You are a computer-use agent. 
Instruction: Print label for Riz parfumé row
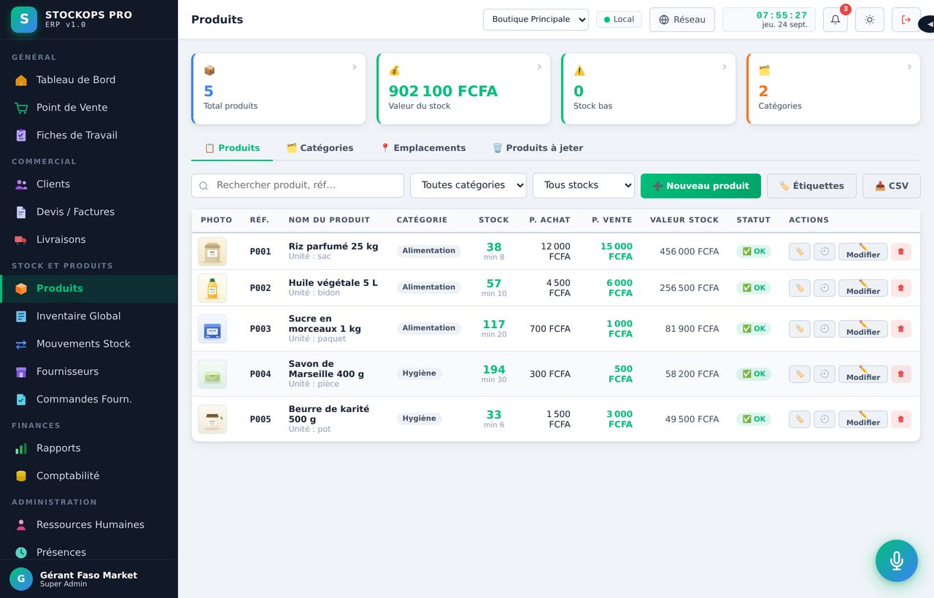800,252
